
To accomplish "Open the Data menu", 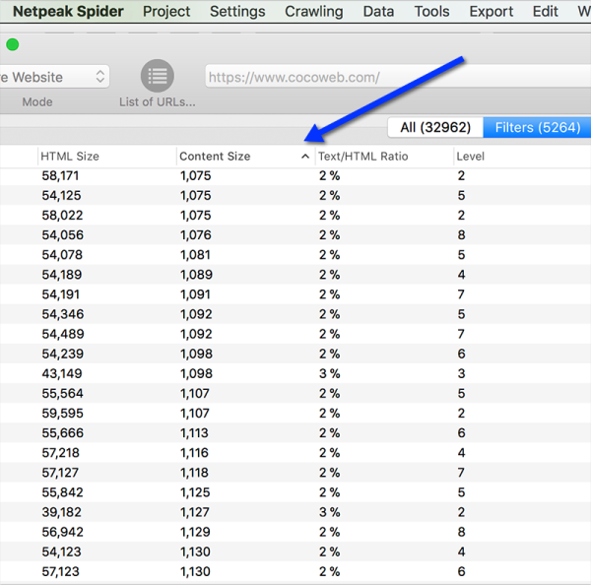I will [x=378, y=12].
